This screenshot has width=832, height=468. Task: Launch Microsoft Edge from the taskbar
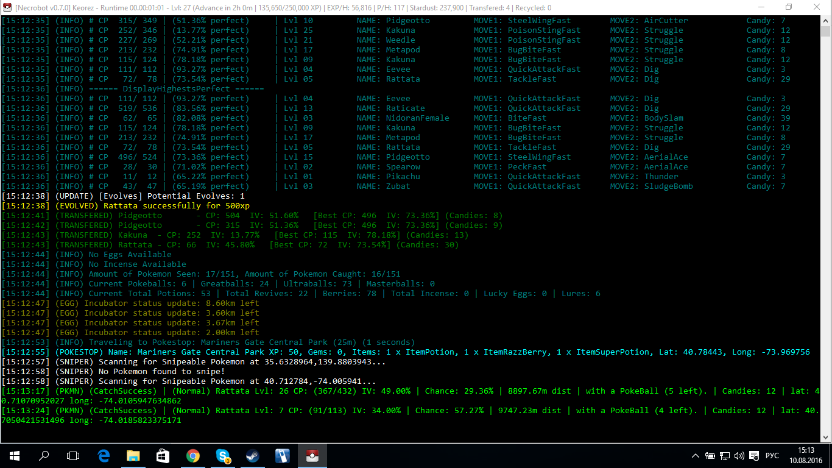pyautogui.click(x=104, y=455)
